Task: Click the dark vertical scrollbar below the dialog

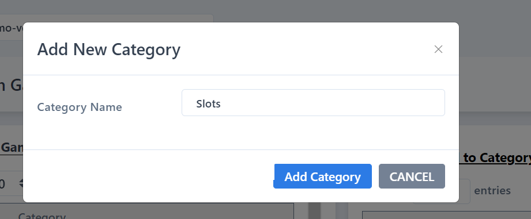Action: point(315,211)
